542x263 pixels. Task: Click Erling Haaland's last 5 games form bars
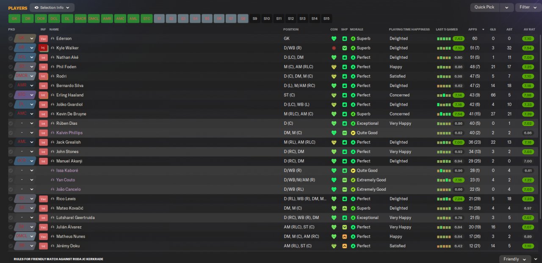[x=444, y=95]
